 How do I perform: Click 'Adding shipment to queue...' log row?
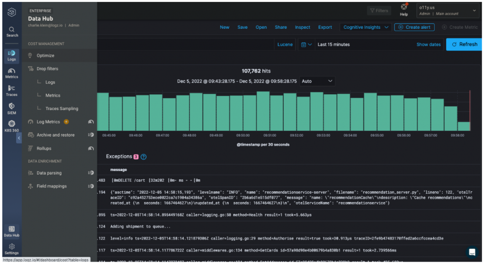(x=289, y=227)
